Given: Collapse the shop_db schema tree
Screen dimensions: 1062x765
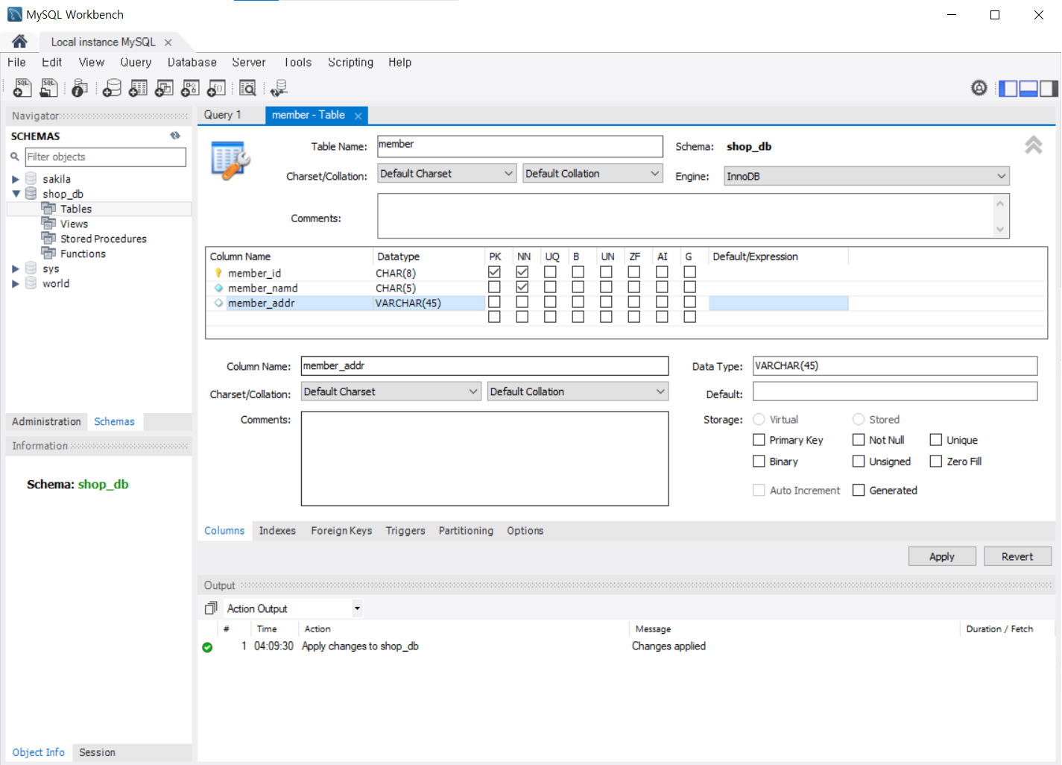Looking at the screenshot, I should pyautogui.click(x=15, y=194).
